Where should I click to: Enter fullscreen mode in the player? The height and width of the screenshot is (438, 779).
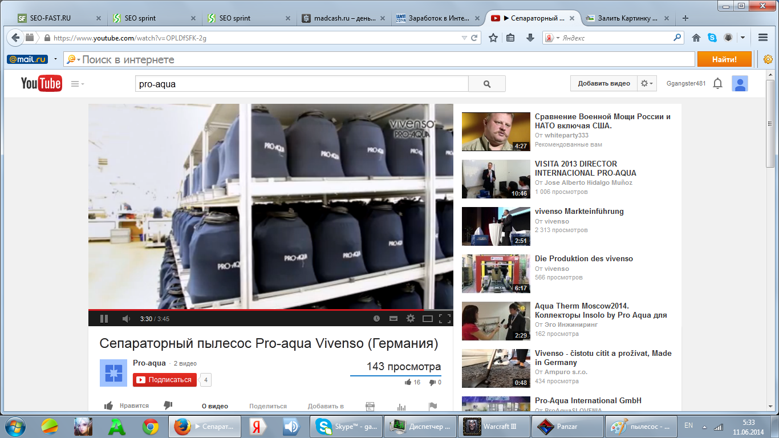tap(445, 319)
